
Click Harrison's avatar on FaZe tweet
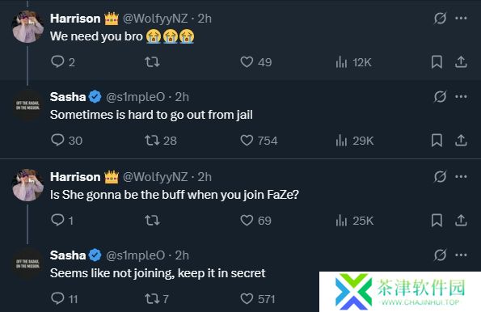pos(28,185)
